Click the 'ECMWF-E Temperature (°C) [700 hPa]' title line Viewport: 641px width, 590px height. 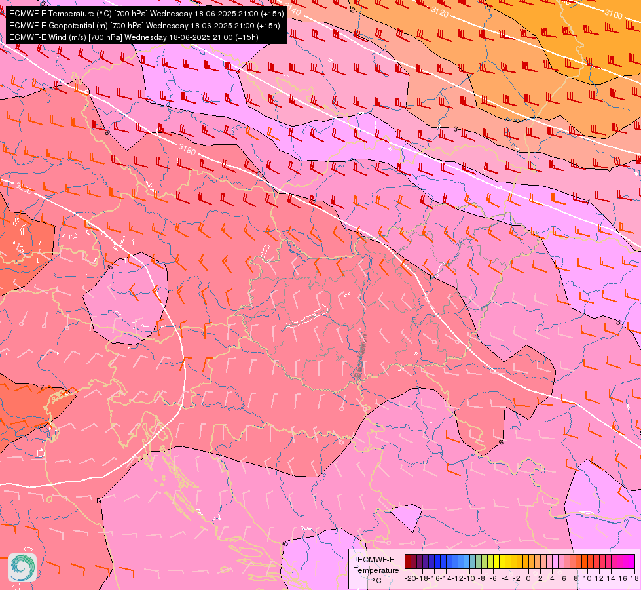point(146,14)
